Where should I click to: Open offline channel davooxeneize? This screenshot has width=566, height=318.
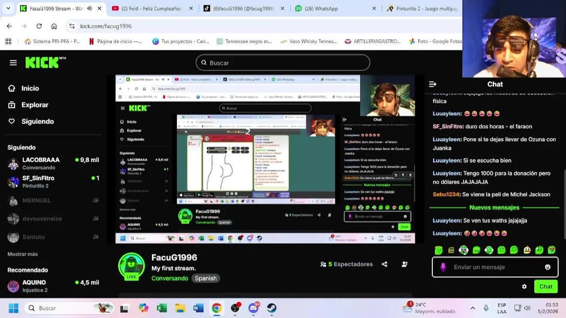tap(53, 219)
